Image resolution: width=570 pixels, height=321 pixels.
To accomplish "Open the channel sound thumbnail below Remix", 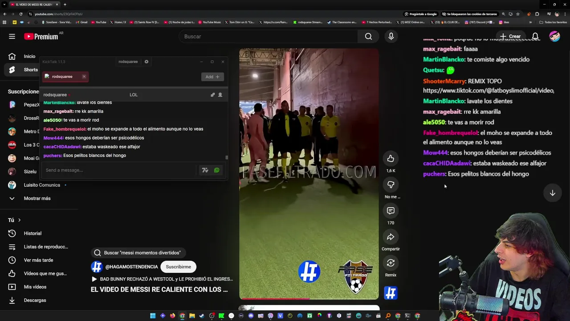I will tap(391, 293).
